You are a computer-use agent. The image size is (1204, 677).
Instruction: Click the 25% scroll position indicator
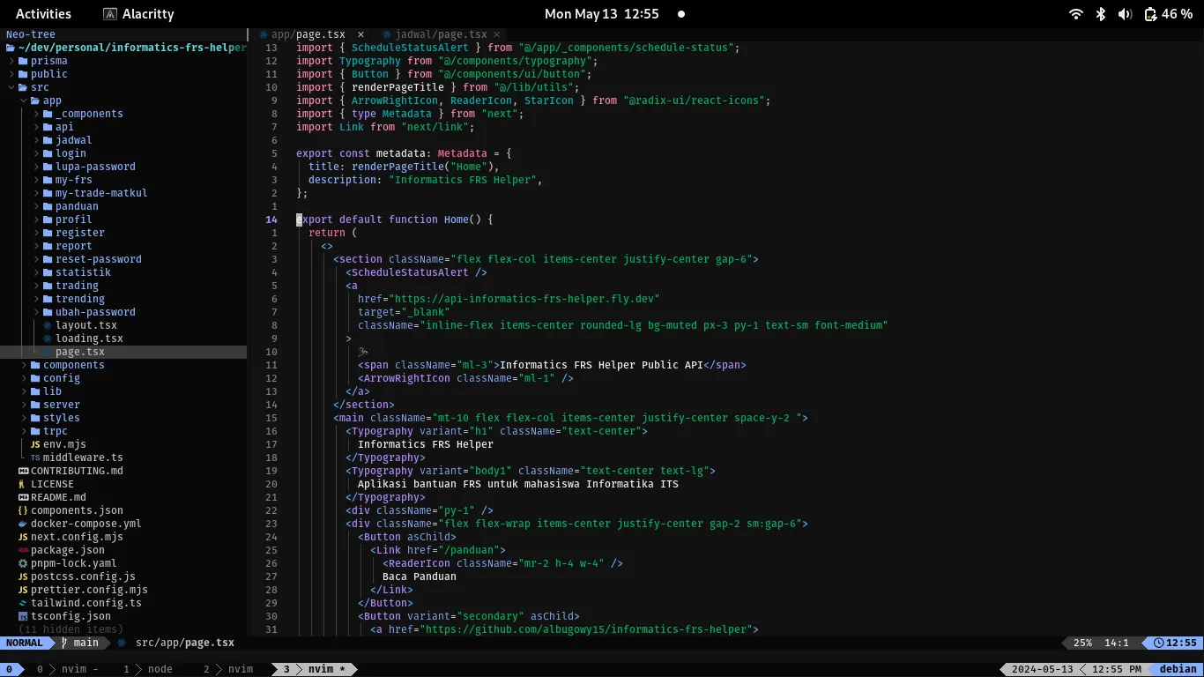[x=1082, y=643]
